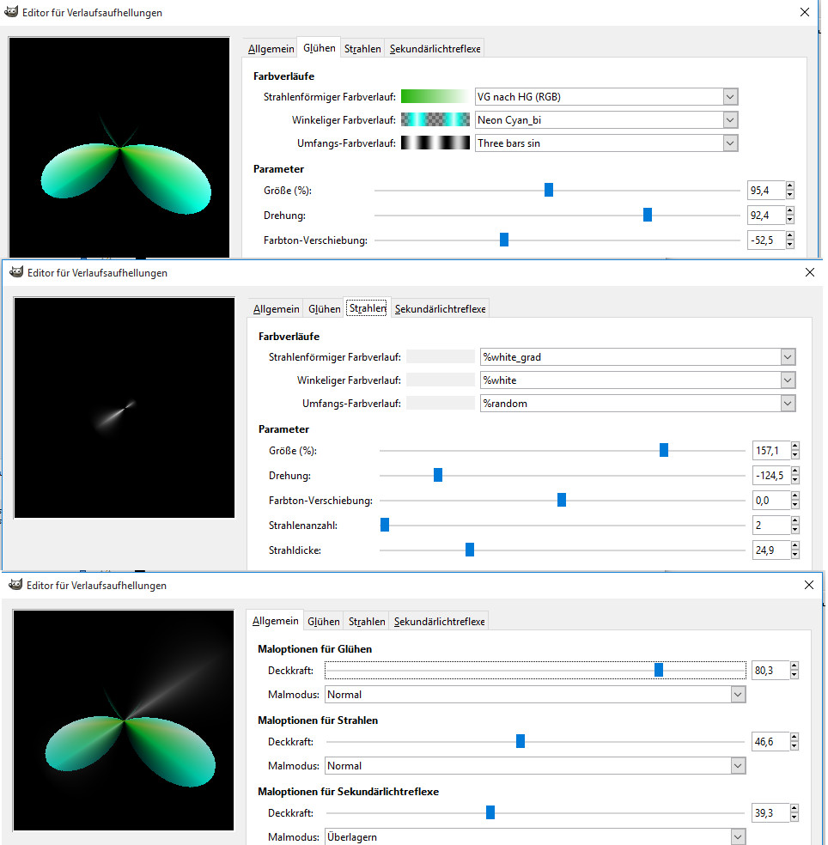
Task: Click the rays preview image in middle window
Action: 124,407
